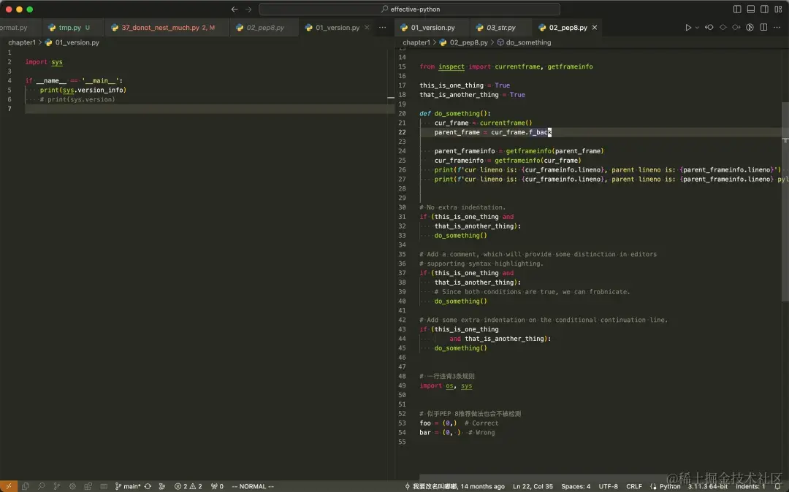Open effective-python command center search
Image resolution: width=789 pixels, height=492 pixels.
point(409,9)
